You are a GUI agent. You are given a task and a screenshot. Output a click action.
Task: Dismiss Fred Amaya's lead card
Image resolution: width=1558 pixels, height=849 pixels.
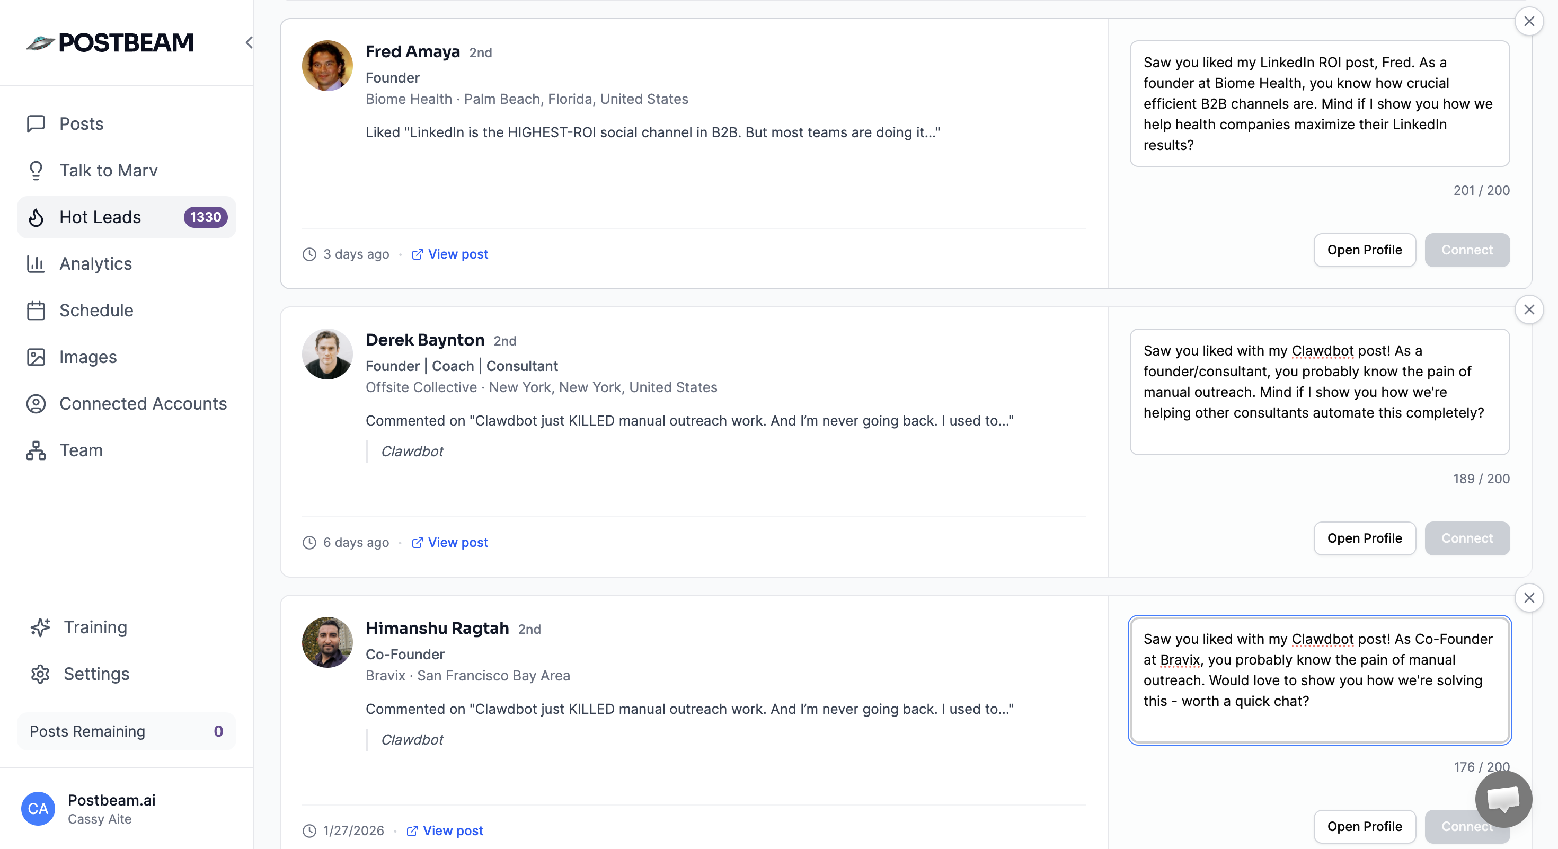(x=1529, y=21)
